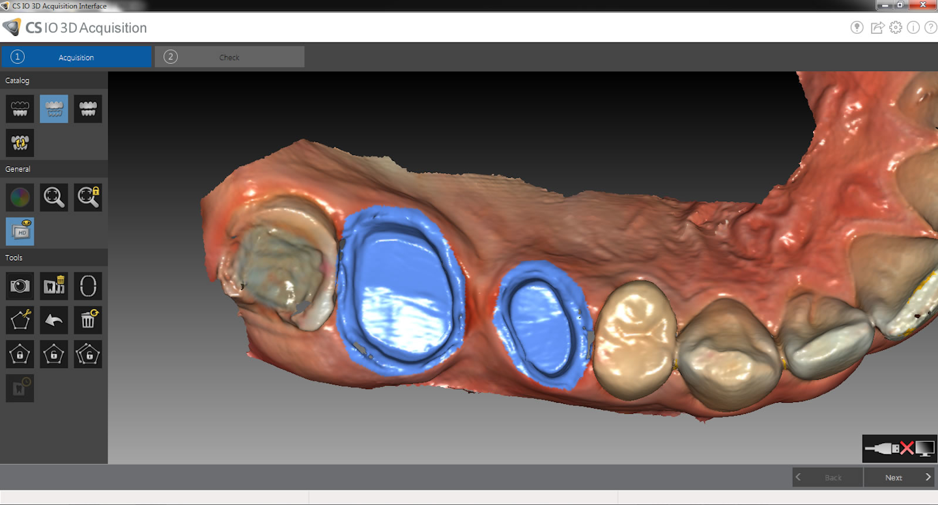Click the information circle icon
This screenshot has height=505, width=938.
913,27
